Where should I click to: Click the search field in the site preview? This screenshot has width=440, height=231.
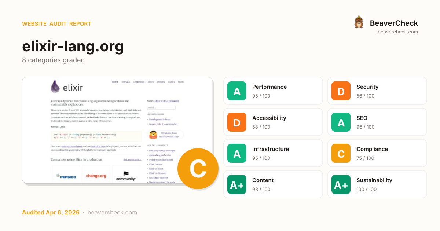(x=161, y=107)
